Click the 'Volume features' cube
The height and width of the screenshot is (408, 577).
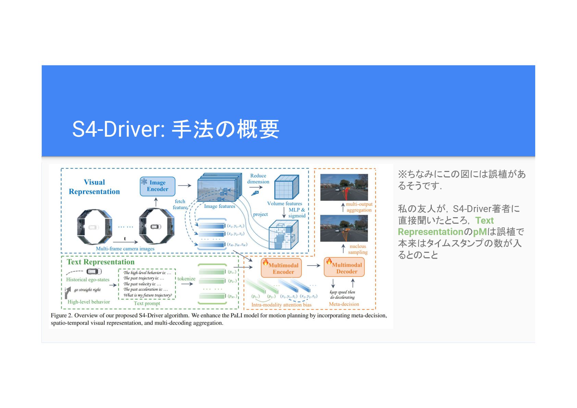coord(286,187)
